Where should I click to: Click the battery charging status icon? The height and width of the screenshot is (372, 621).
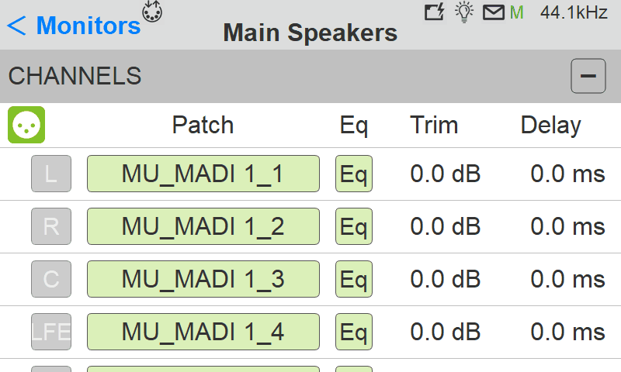[435, 12]
